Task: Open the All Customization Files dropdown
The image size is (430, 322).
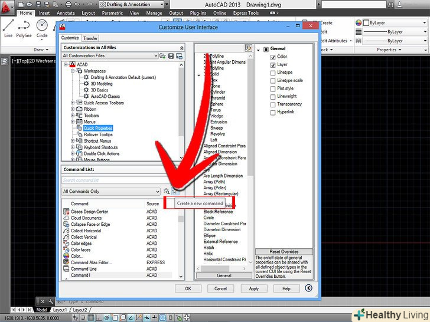Action: click(110, 56)
